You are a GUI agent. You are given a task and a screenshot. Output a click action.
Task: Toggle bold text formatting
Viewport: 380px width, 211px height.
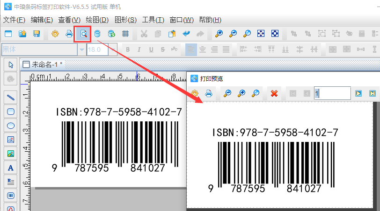point(127,49)
